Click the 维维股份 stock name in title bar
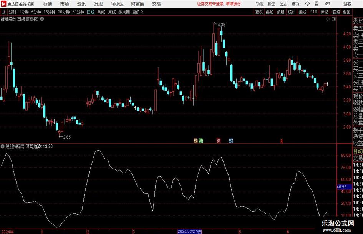The image size is (363, 234). pos(234,4)
